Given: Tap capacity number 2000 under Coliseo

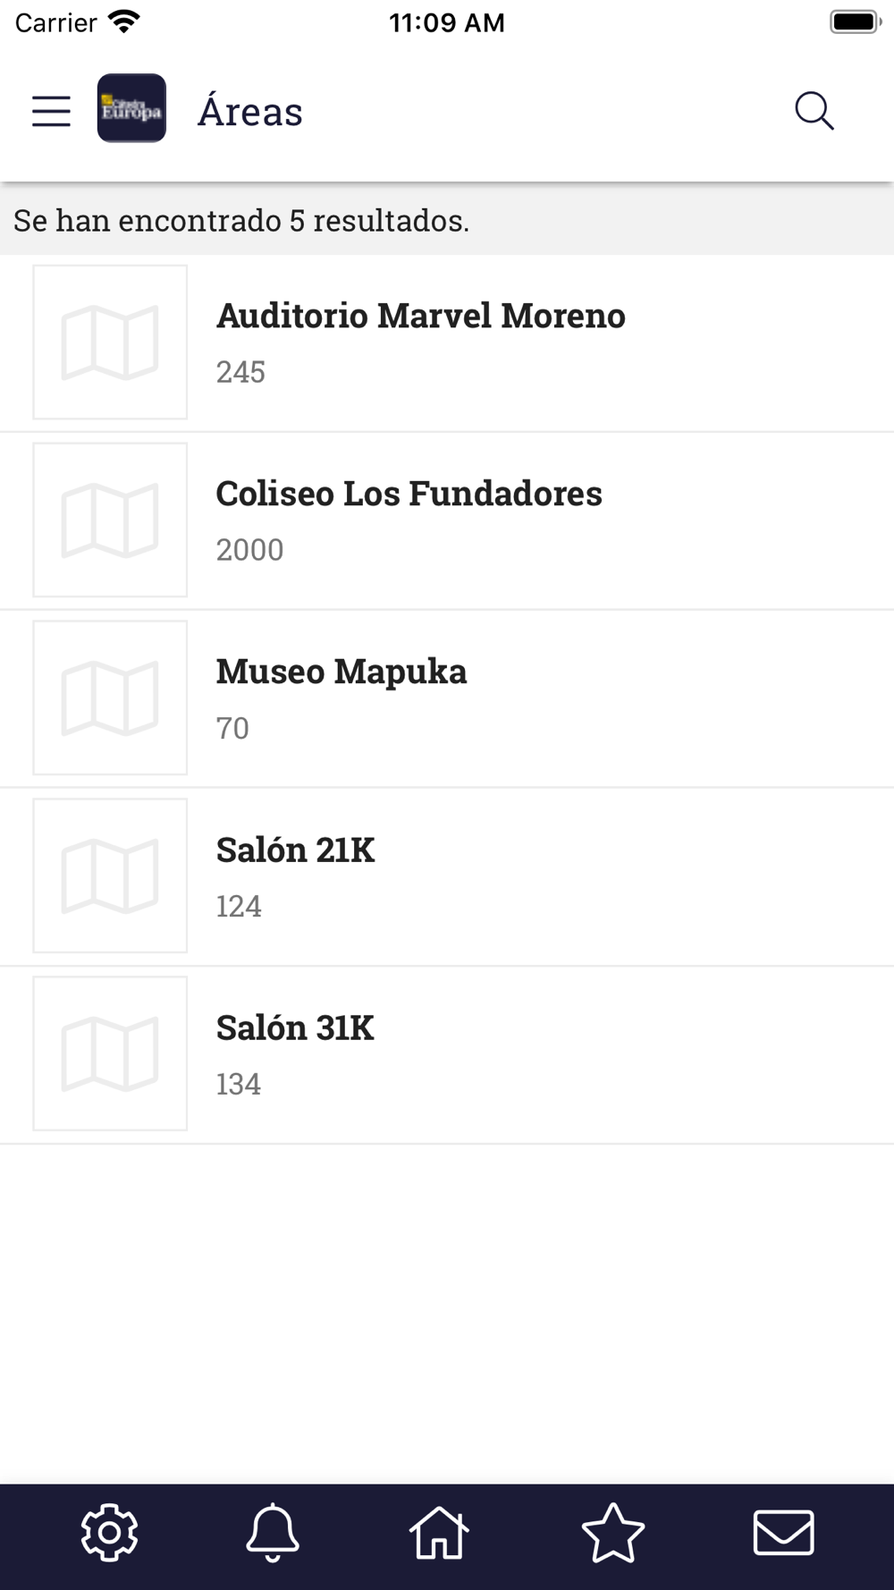Looking at the screenshot, I should (249, 549).
